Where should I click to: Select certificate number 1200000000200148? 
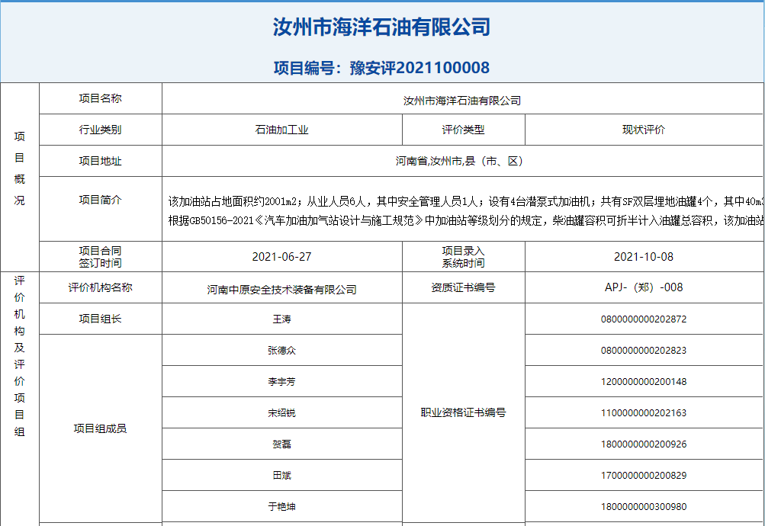click(643, 382)
